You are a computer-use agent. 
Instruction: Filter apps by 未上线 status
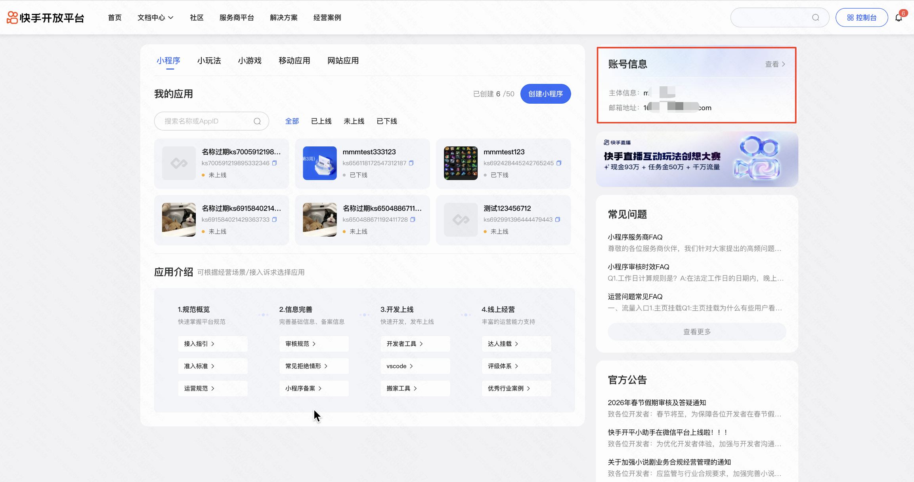354,121
